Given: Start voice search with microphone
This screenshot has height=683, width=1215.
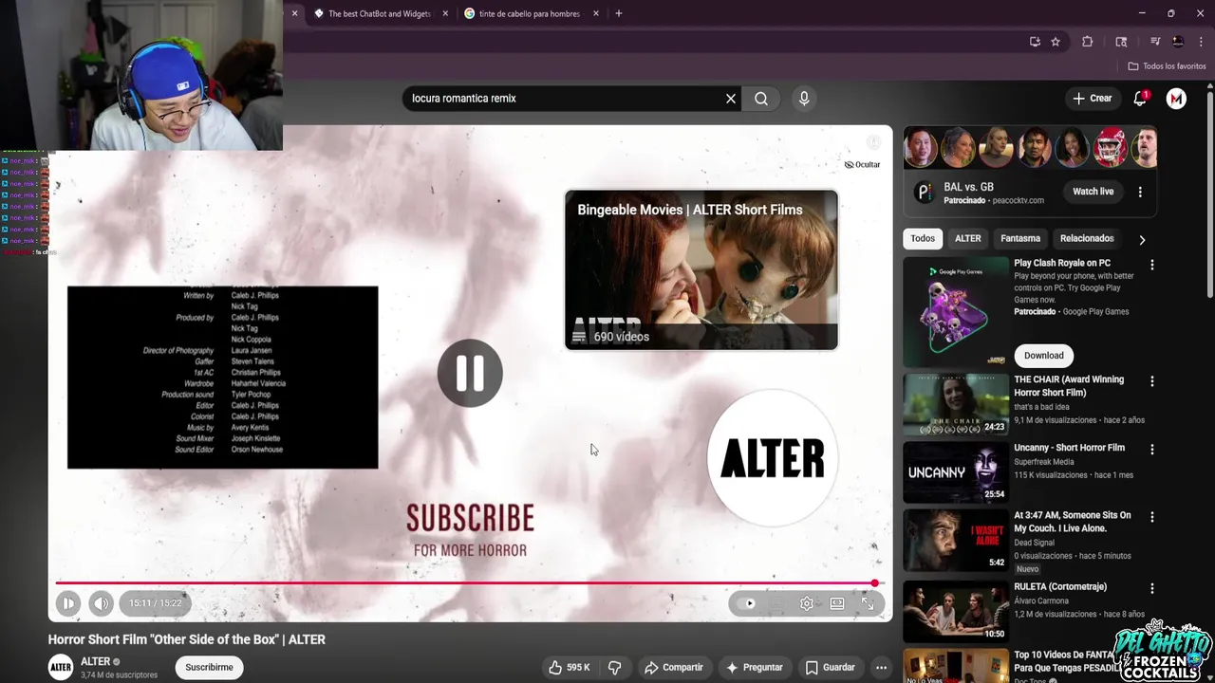Looking at the screenshot, I should click(x=804, y=98).
